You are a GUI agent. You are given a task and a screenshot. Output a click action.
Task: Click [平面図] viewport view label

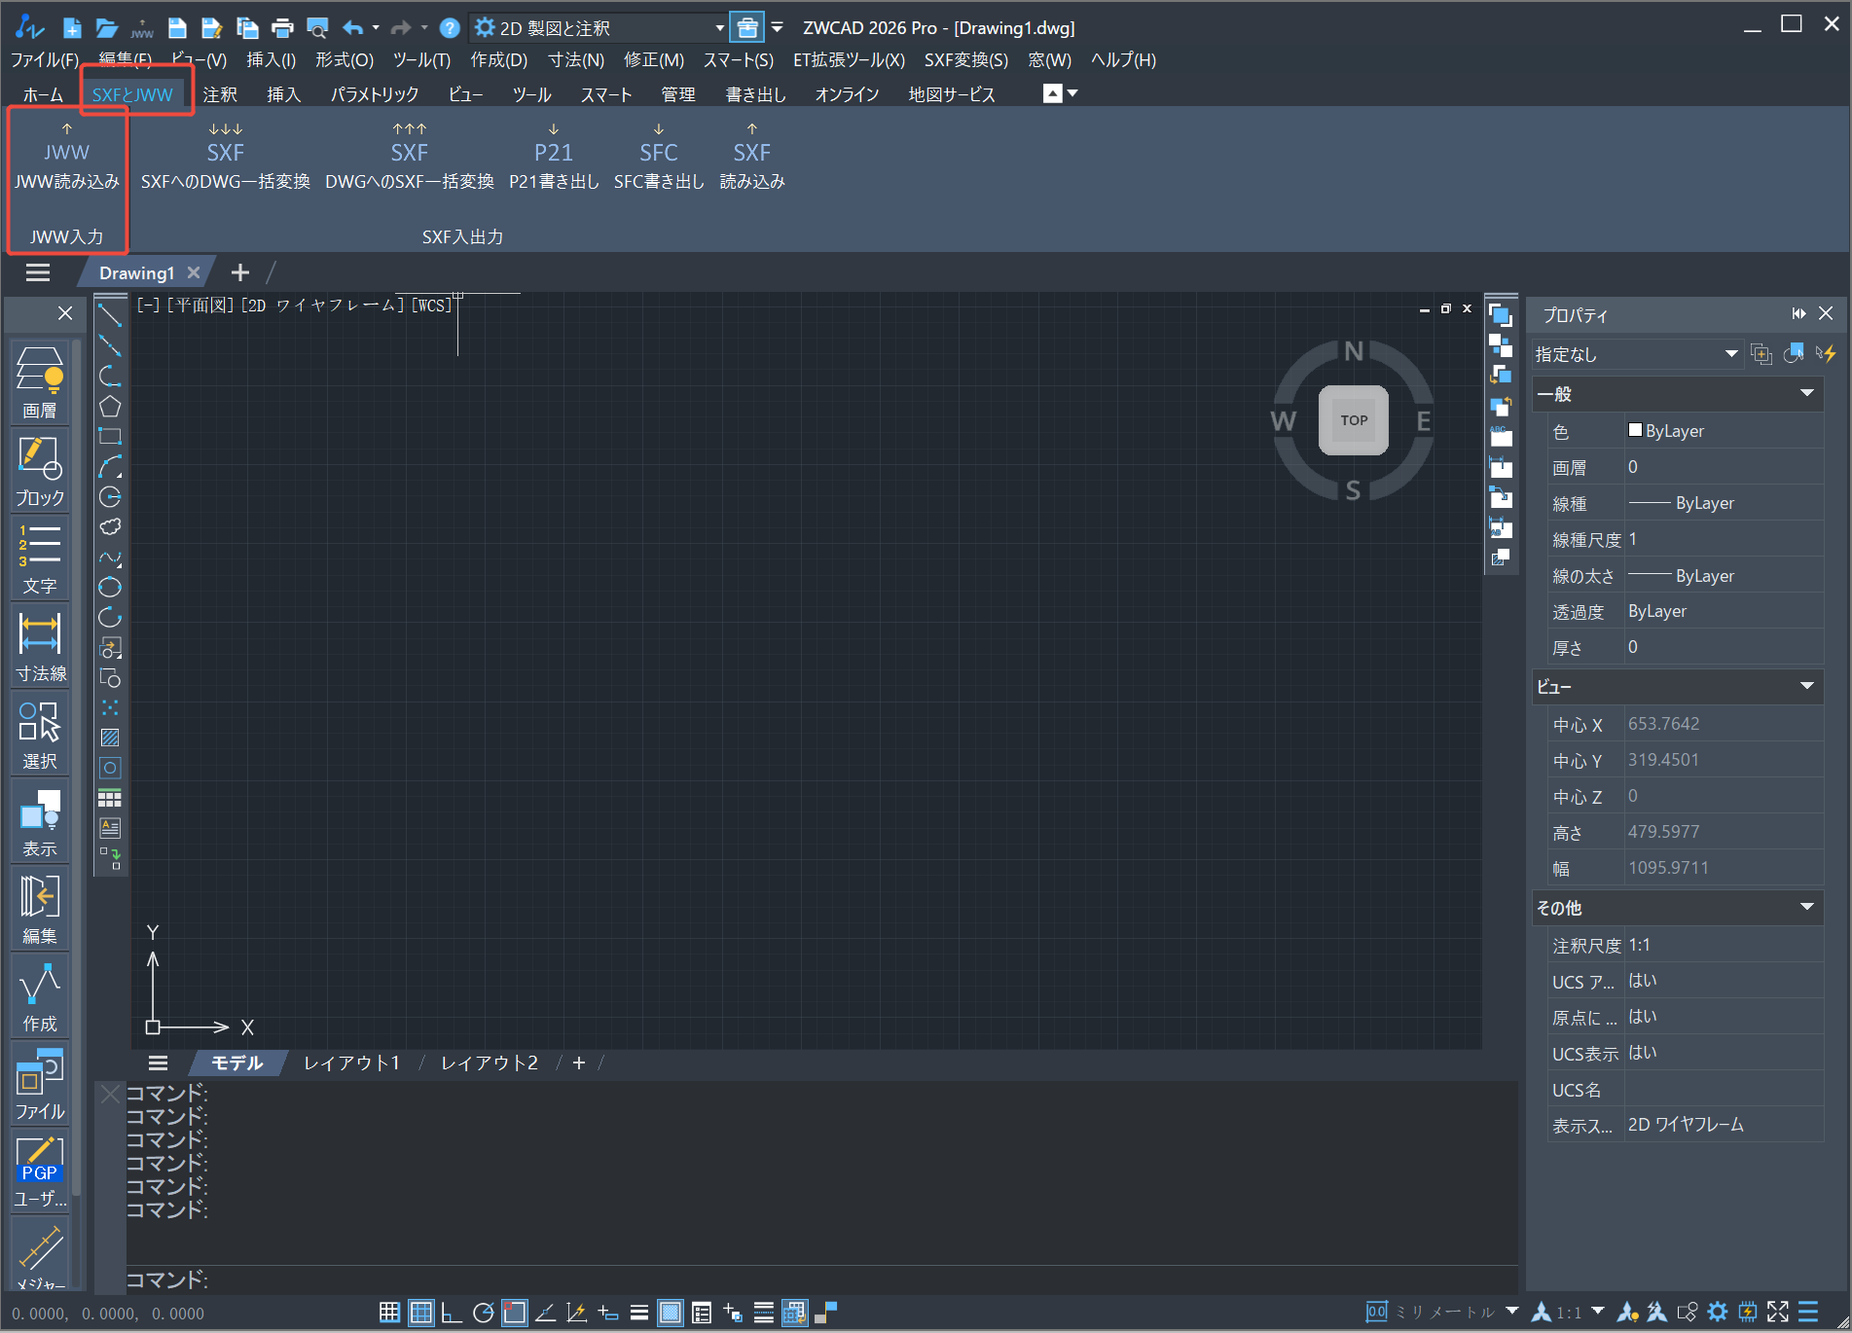201,306
